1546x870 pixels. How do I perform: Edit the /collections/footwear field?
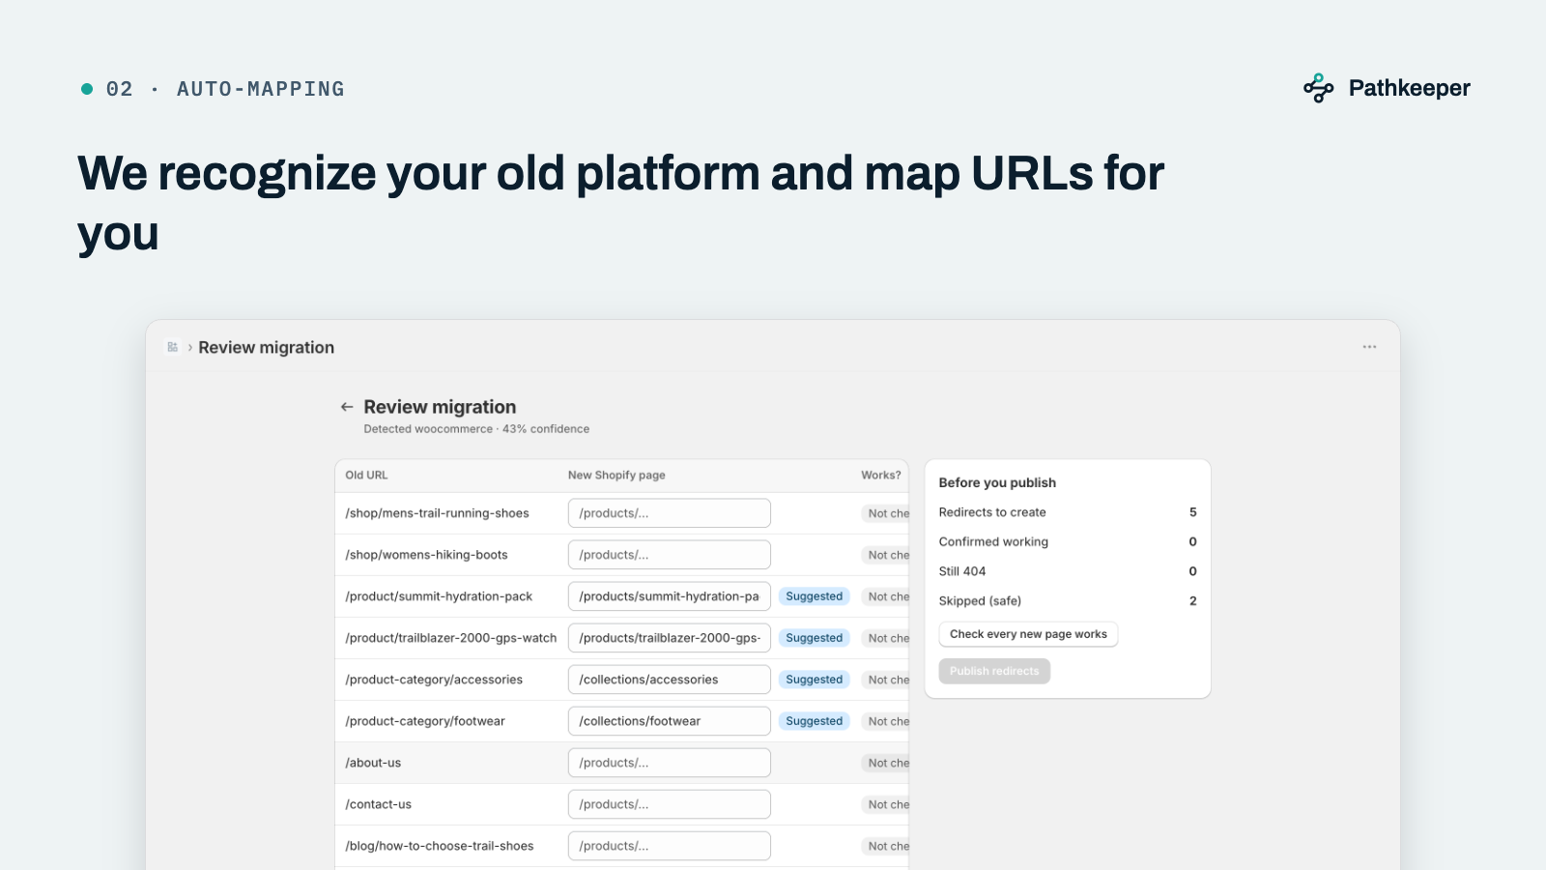[x=669, y=721]
